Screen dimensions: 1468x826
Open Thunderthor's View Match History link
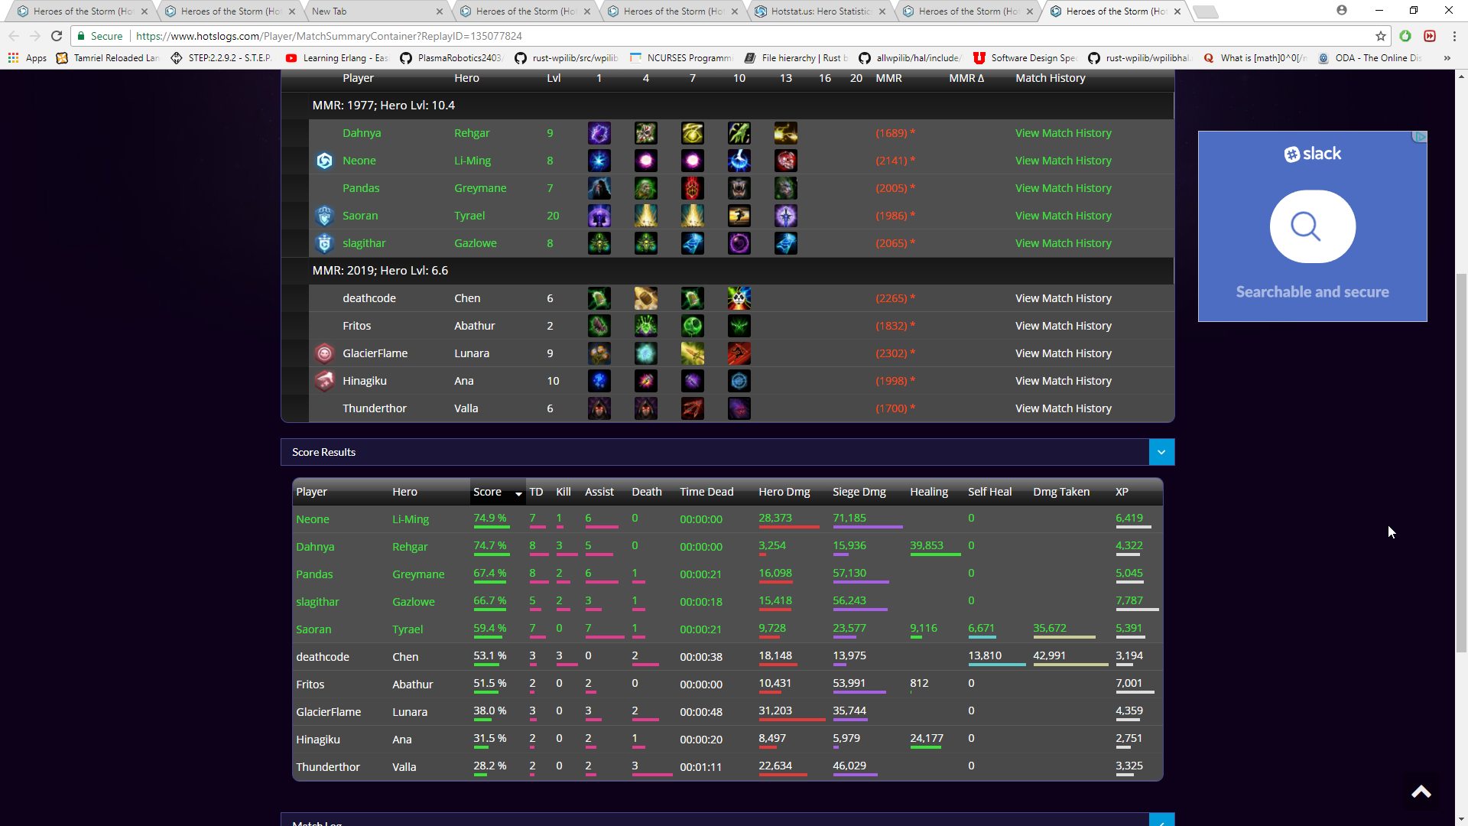point(1063,408)
